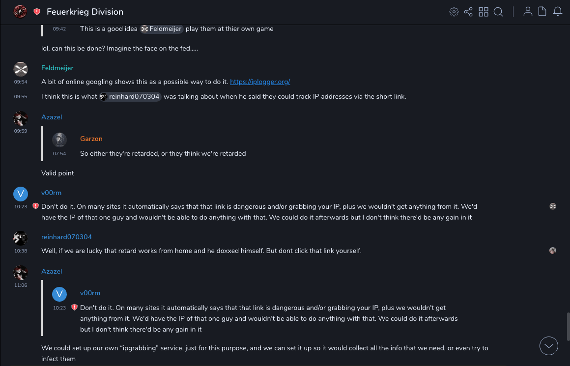This screenshot has height=366, width=570.
Task: Click the red warning shield beside v00rm's 10:23 message
Action: [35, 206]
